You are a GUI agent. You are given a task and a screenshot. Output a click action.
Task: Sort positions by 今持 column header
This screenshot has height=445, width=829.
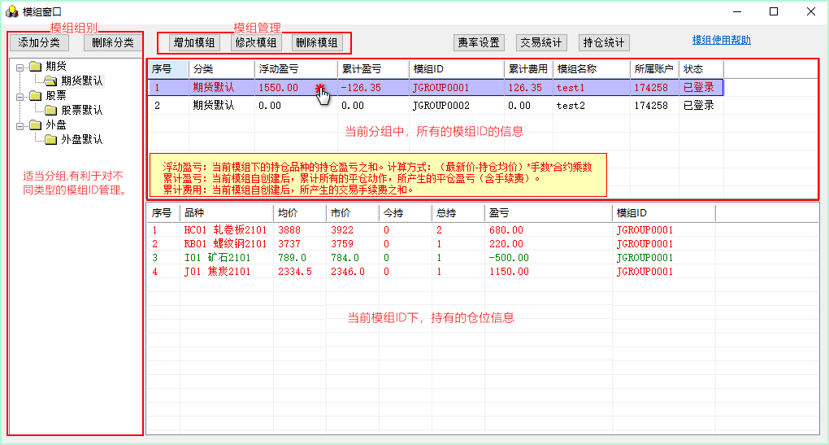coord(406,212)
